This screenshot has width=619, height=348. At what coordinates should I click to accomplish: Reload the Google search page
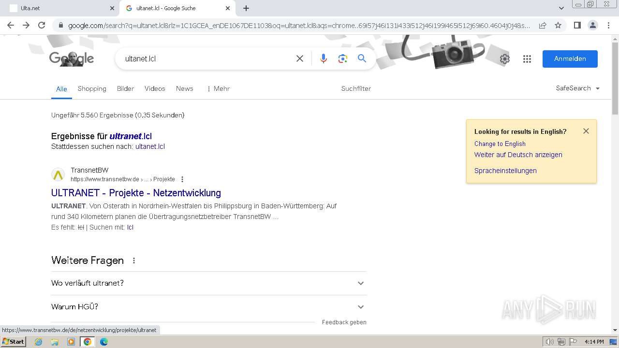pyautogui.click(x=42, y=25)
